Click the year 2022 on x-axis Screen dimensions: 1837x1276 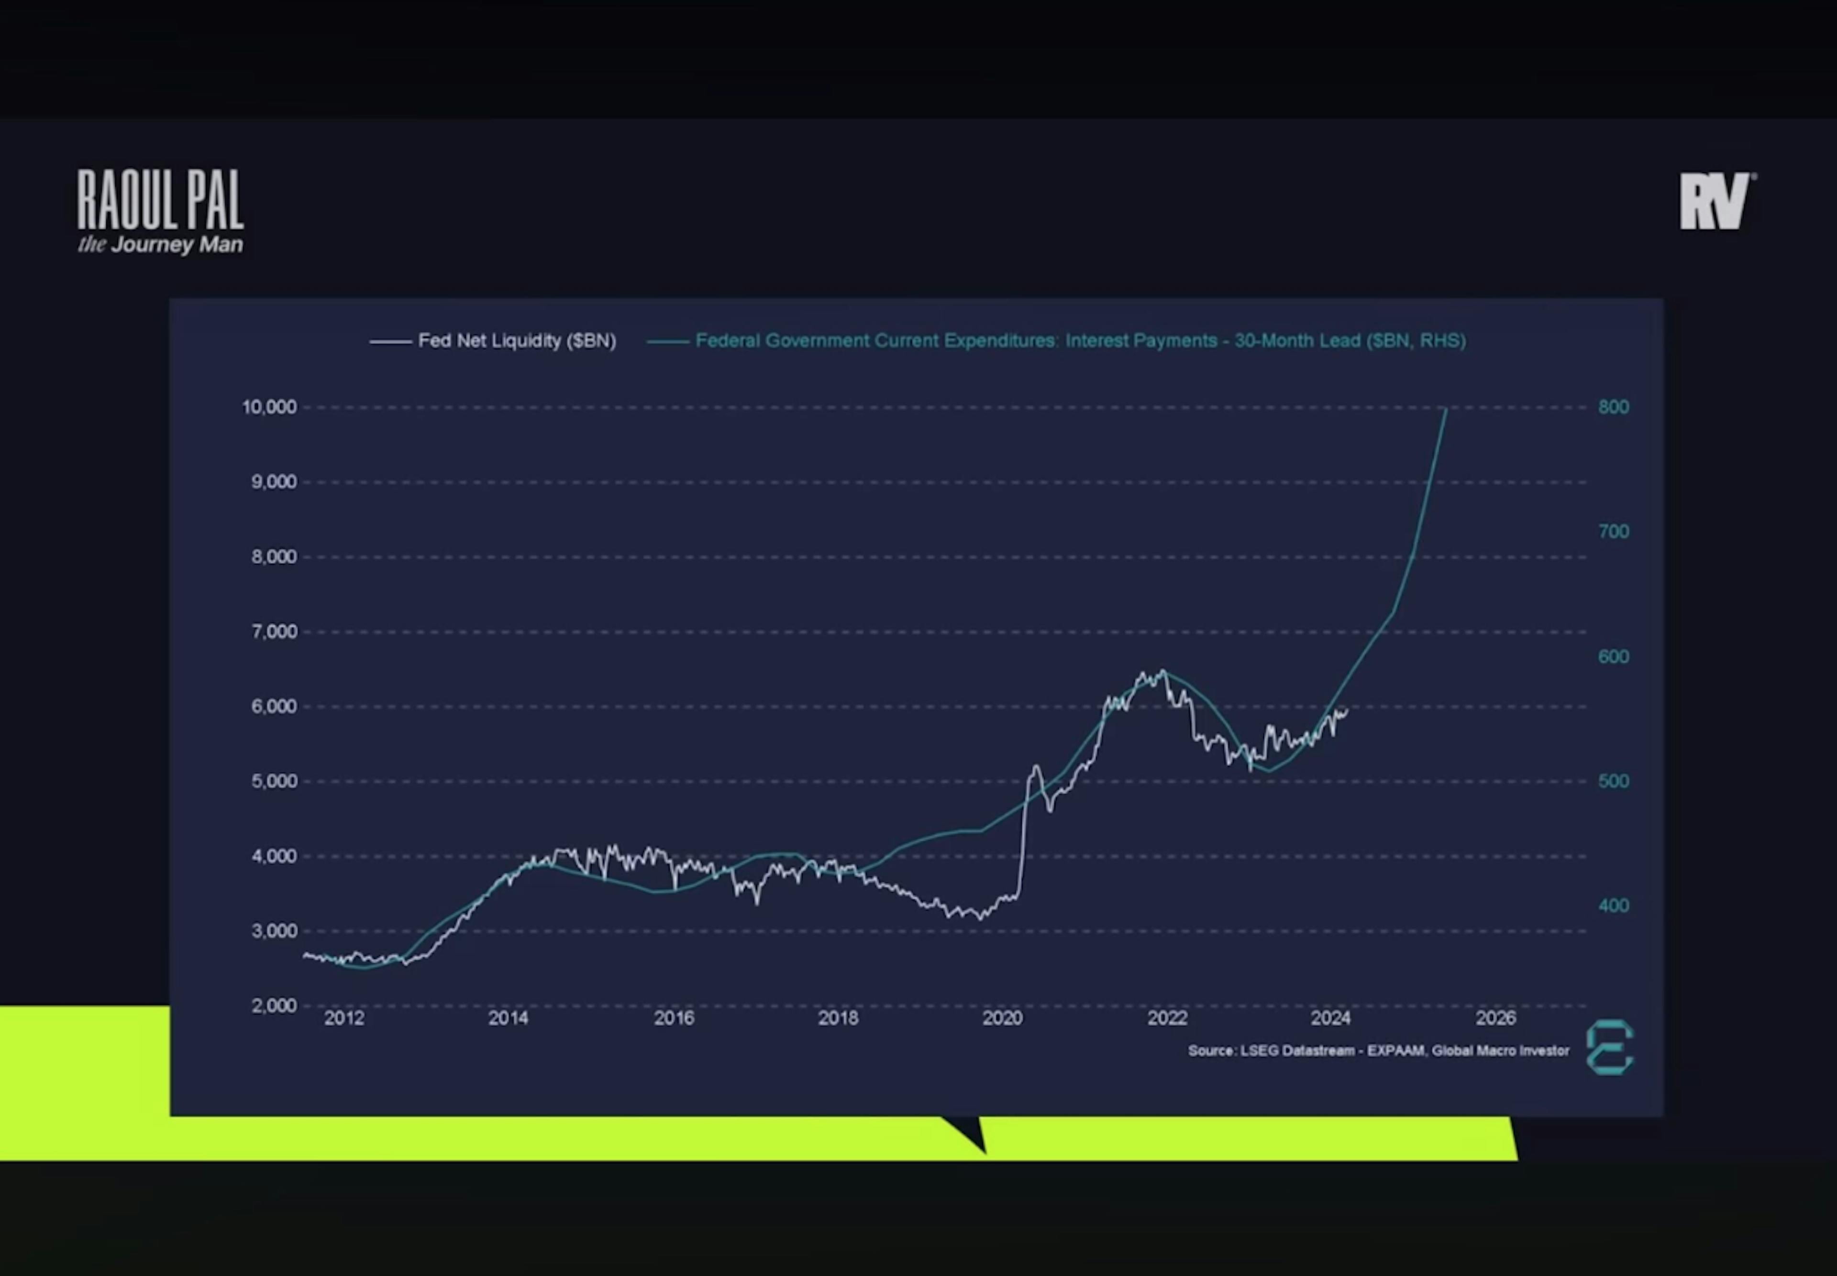(x=1167, y=1018)
